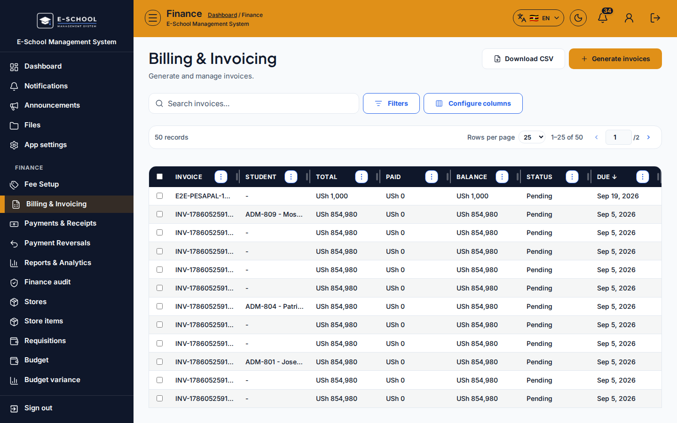Open STATUS column options menu
Image resolution: width=677 pixels, height=423 pixels.
click(x=572, y=177)
